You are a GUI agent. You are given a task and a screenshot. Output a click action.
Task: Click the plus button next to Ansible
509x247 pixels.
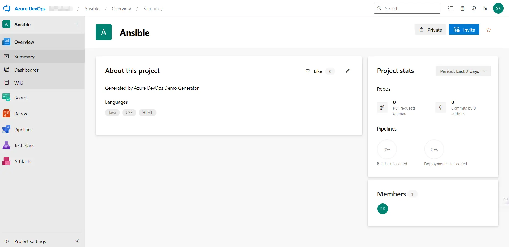point(77,24)
